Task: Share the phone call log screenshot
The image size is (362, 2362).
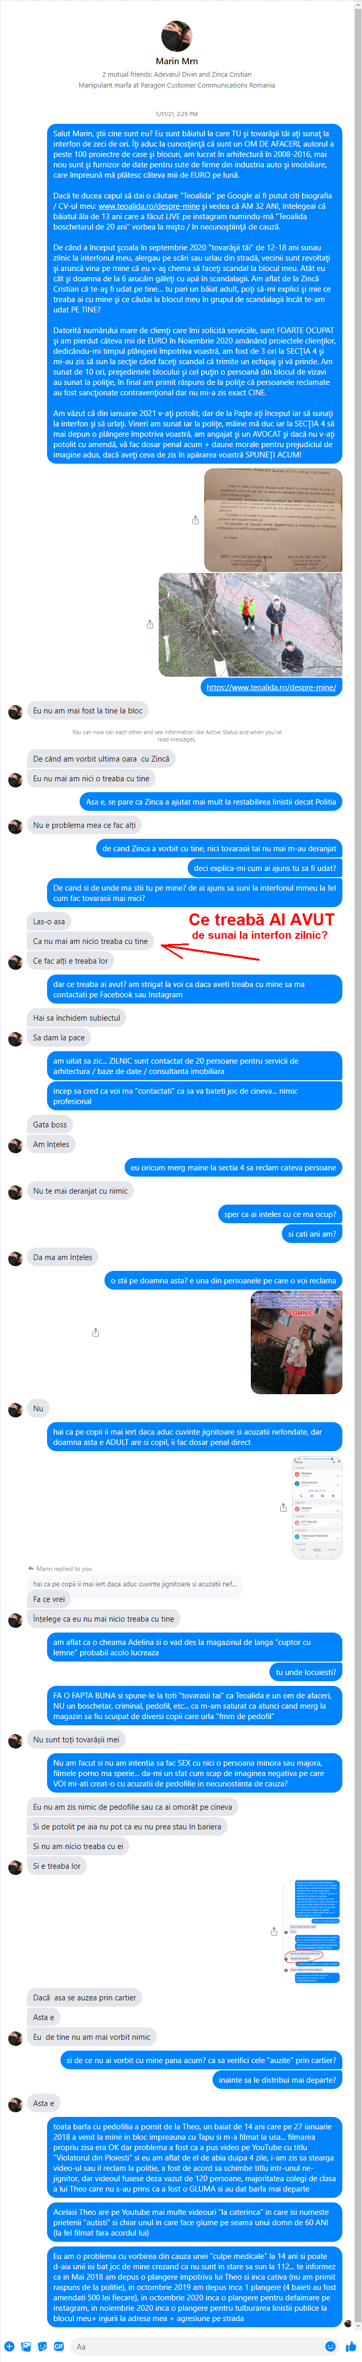Action: 282,1508
